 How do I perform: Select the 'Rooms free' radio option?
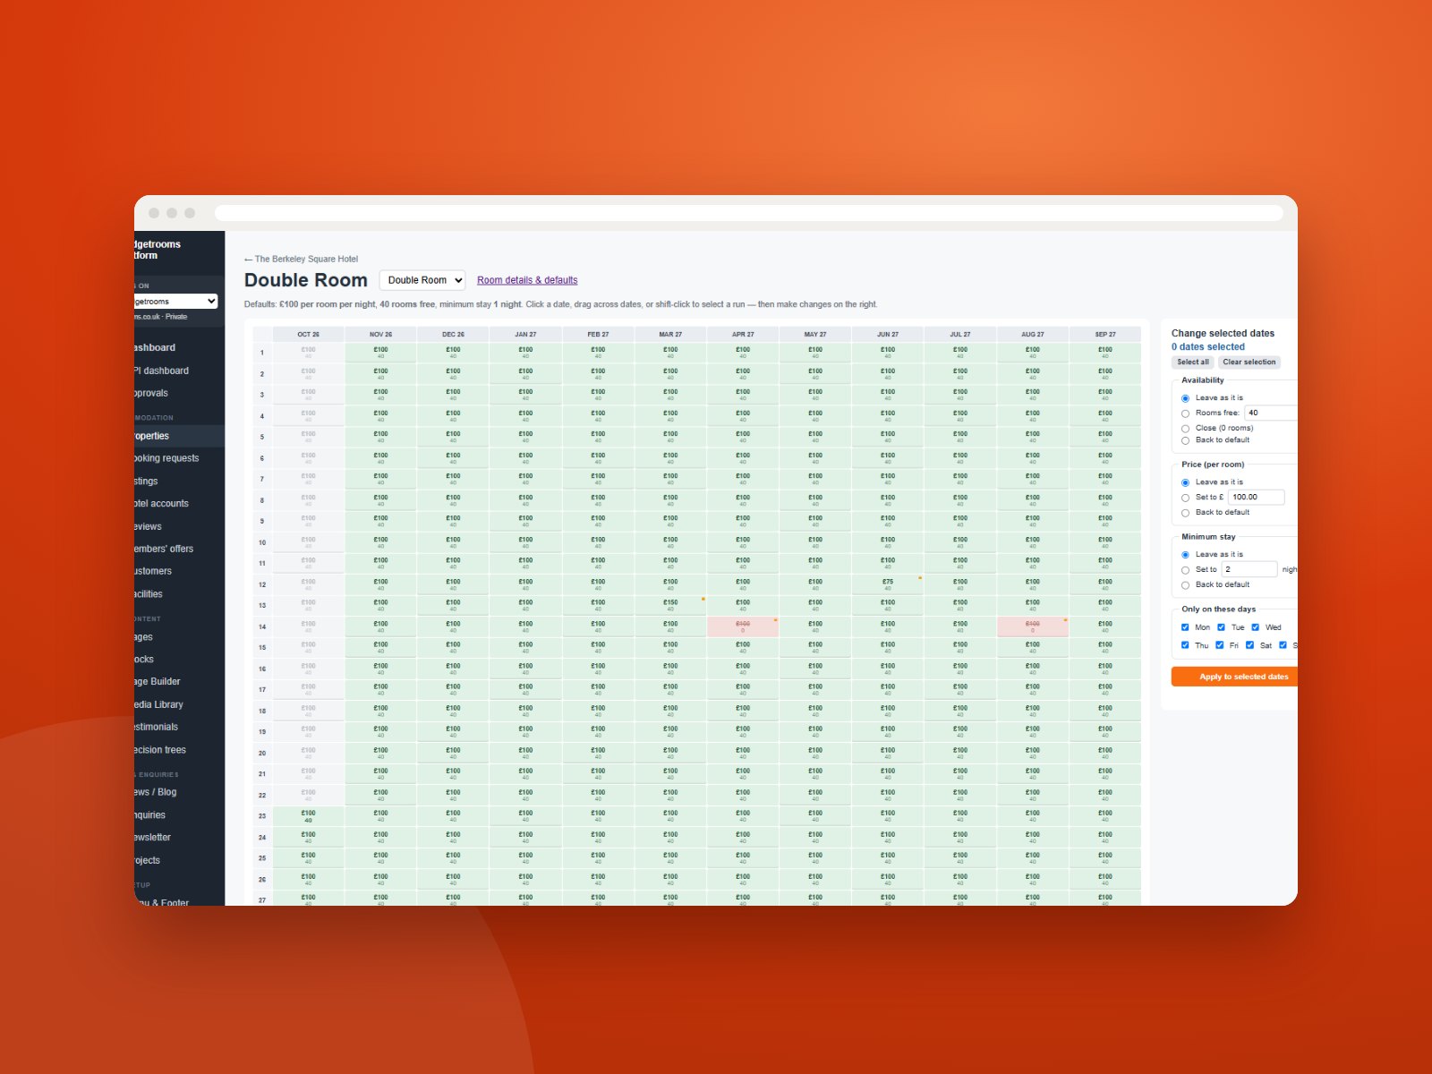tap(1185, 413)
